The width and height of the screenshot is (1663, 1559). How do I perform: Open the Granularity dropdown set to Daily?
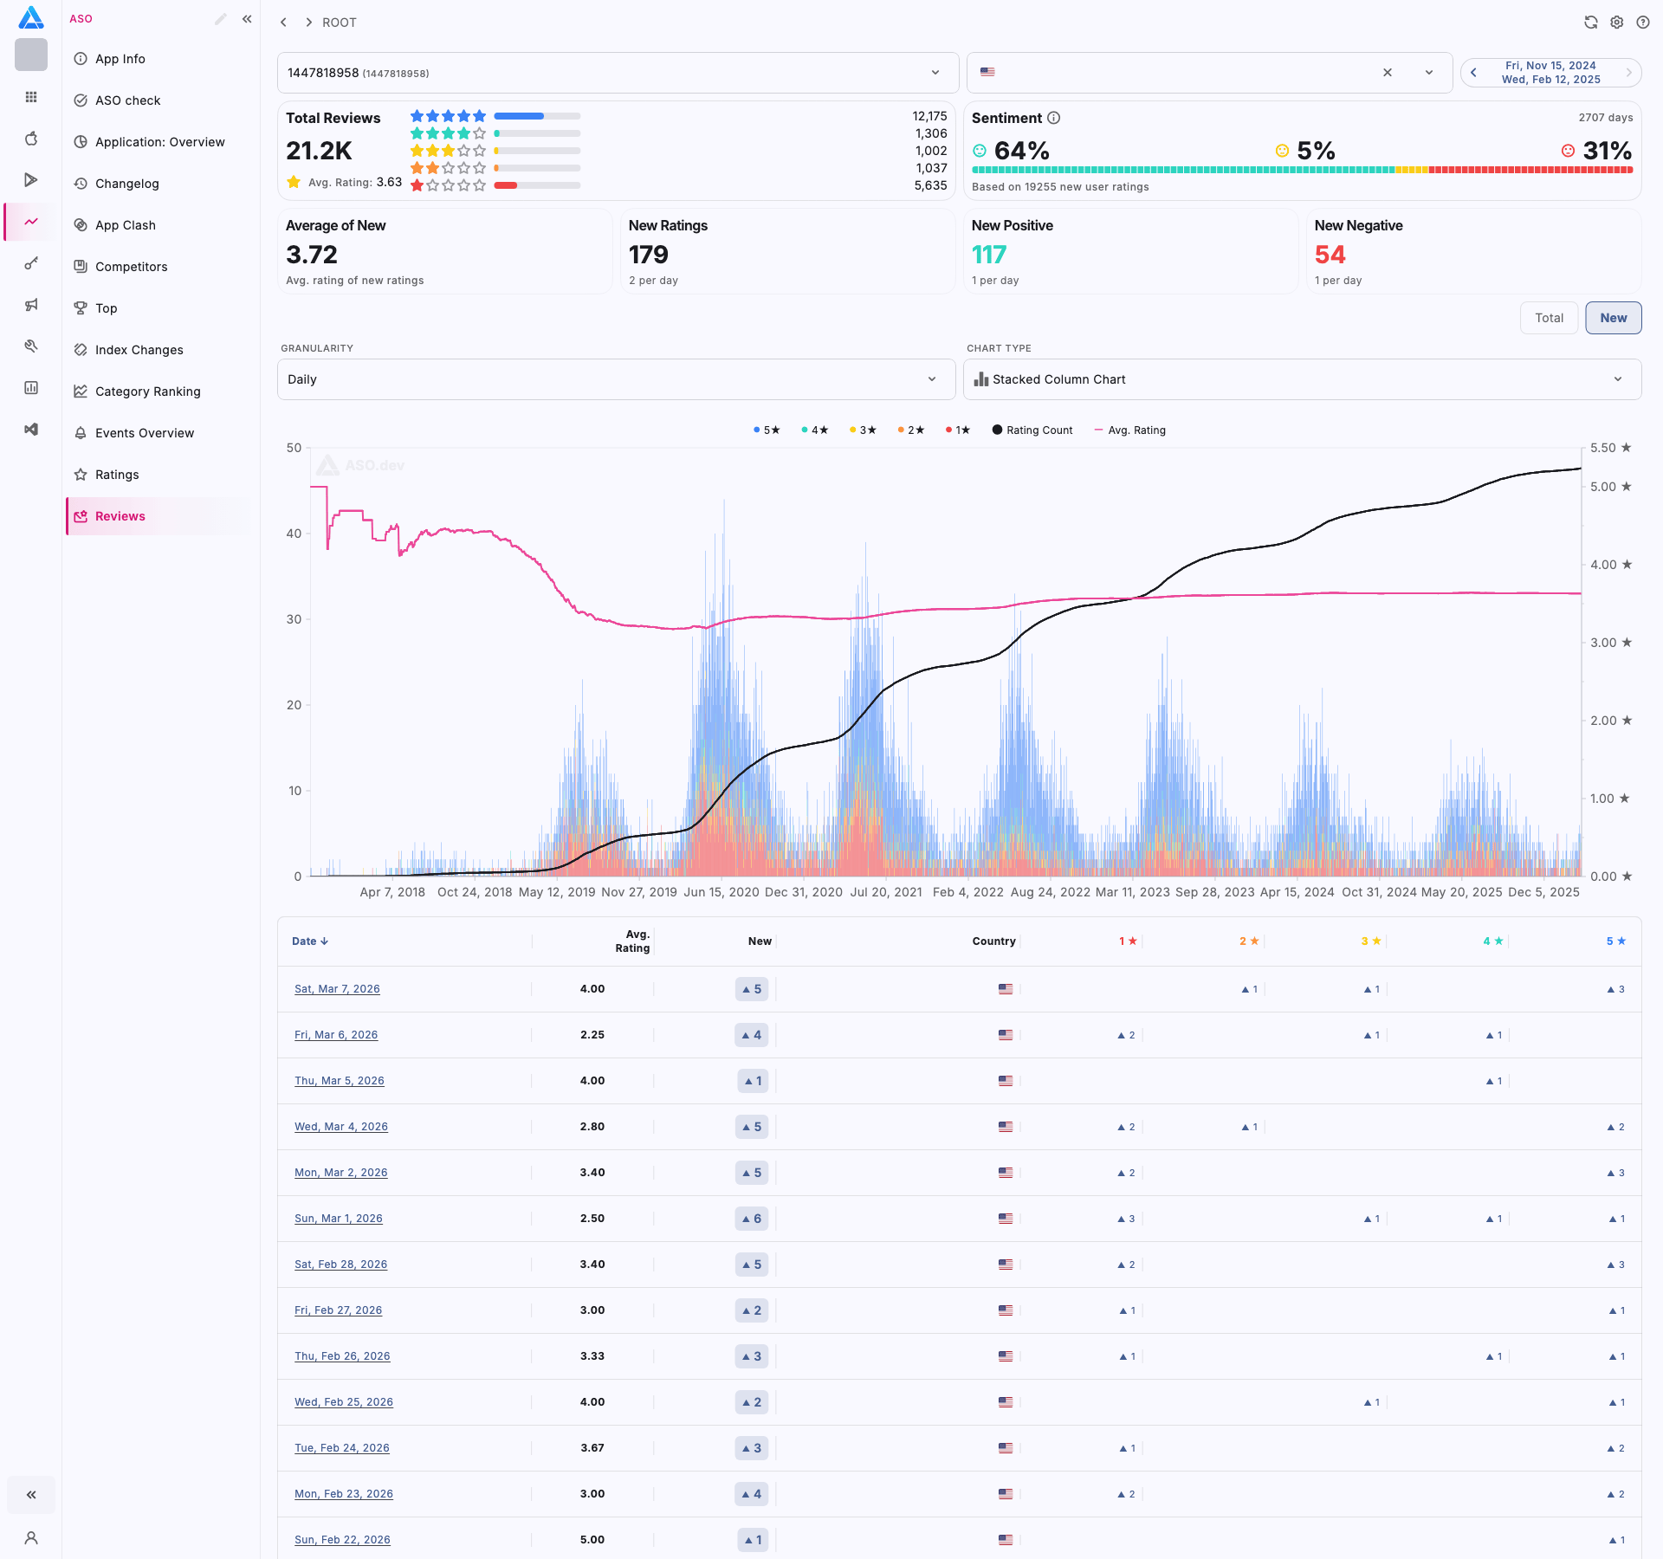(616, 379)
